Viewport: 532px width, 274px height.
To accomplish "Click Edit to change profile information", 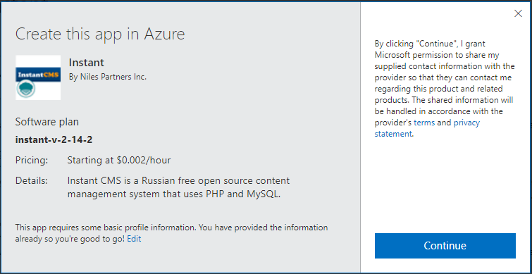I will [x=134, y=239].
